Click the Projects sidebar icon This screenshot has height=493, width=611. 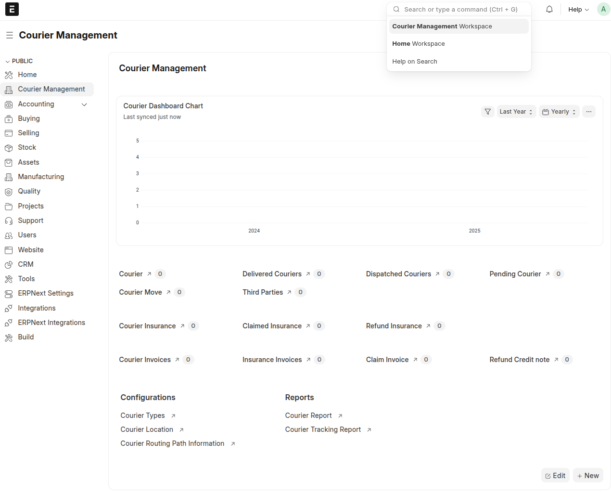pos(9,207)
